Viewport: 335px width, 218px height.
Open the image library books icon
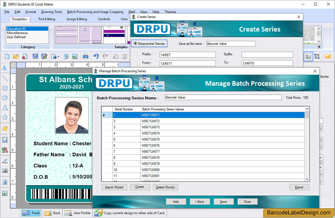[x=5, y=150]
